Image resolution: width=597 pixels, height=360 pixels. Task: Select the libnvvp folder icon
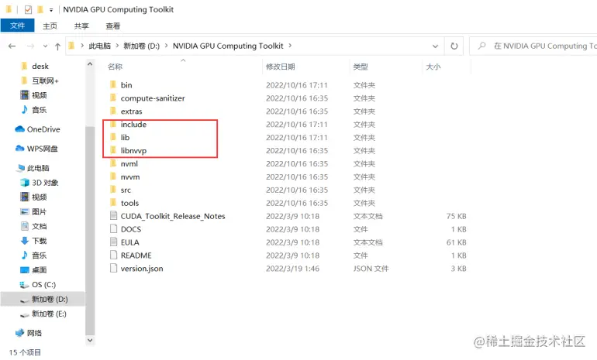coord(113,150)
